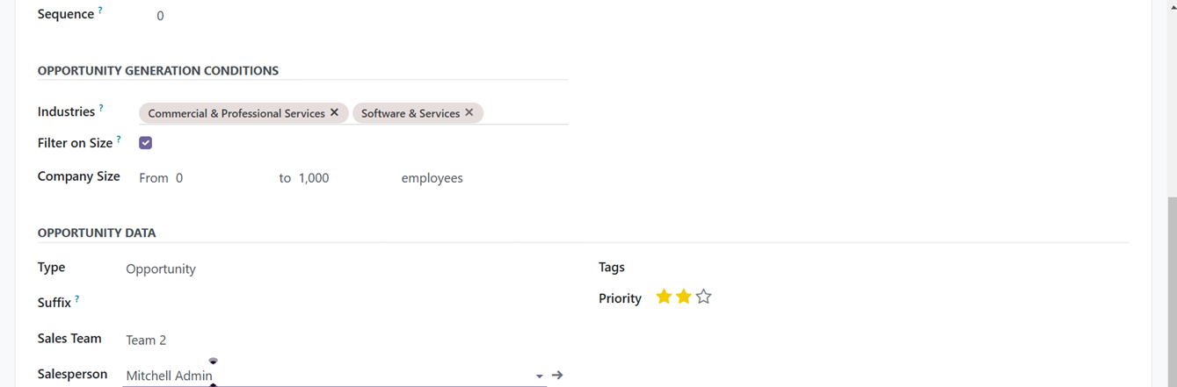Uncheck the Filter on Size checkbox
This screenshot has width=1177, height=387.
[146, 143]
